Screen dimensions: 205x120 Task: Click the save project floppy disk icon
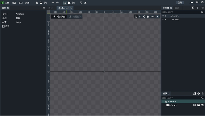pyautogui.click(x=45, y=3)
